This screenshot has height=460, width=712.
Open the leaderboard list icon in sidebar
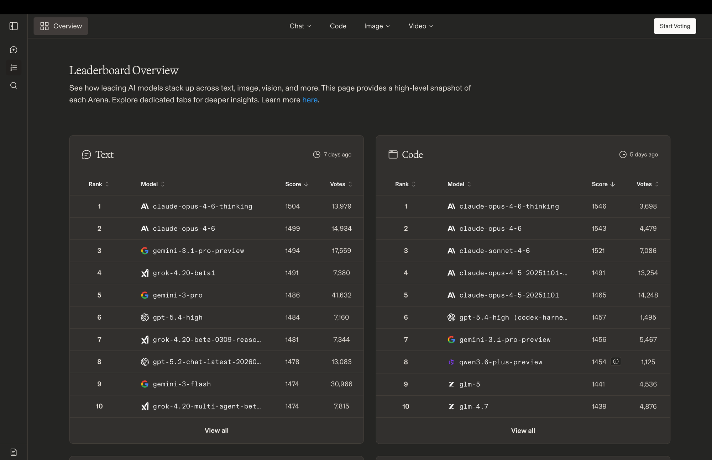point(14,68)
